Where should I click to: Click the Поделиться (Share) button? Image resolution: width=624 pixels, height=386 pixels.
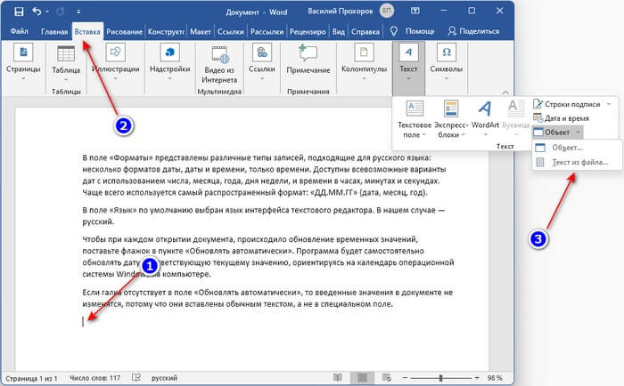click(x=472, y=31)
